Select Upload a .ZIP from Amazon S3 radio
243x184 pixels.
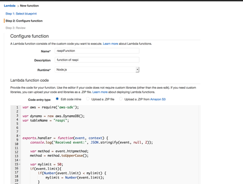pyautogui.click(x=121, y=99)
